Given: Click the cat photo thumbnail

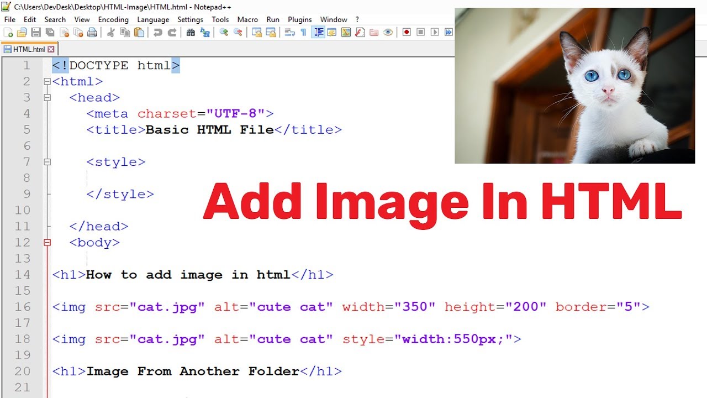Looking at the screenshot, I should tap(574, 86).
